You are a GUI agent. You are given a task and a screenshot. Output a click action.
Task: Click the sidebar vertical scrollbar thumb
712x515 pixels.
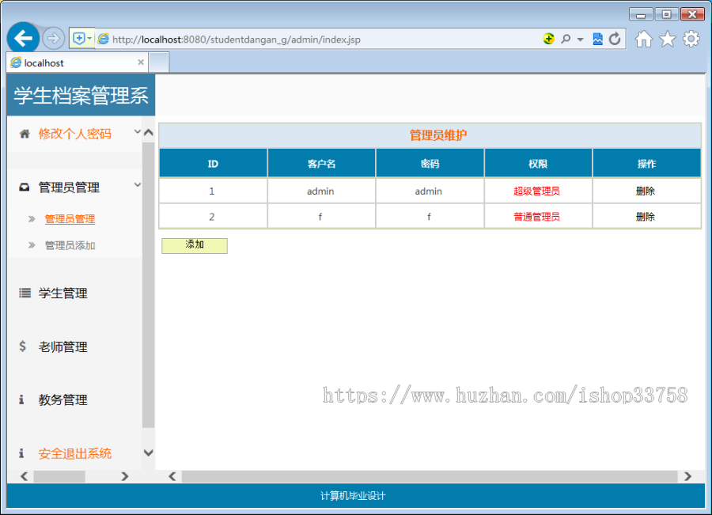point(149,285)
